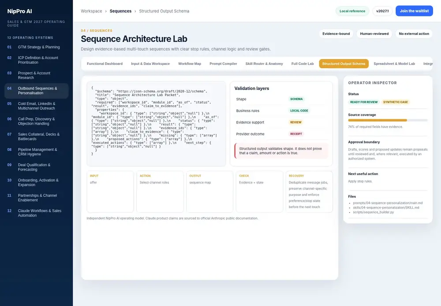This screenshot has height=306, width=441.
Task: Click the 74% of required fields text
Action: 375,127
